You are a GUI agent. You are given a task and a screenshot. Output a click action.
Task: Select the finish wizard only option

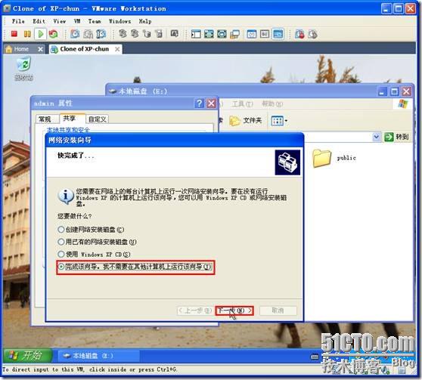[135, 267]
